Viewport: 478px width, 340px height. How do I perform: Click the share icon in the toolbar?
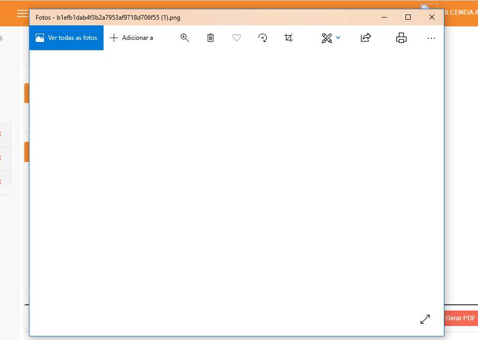pyautogui.click(x=366, y=38)
